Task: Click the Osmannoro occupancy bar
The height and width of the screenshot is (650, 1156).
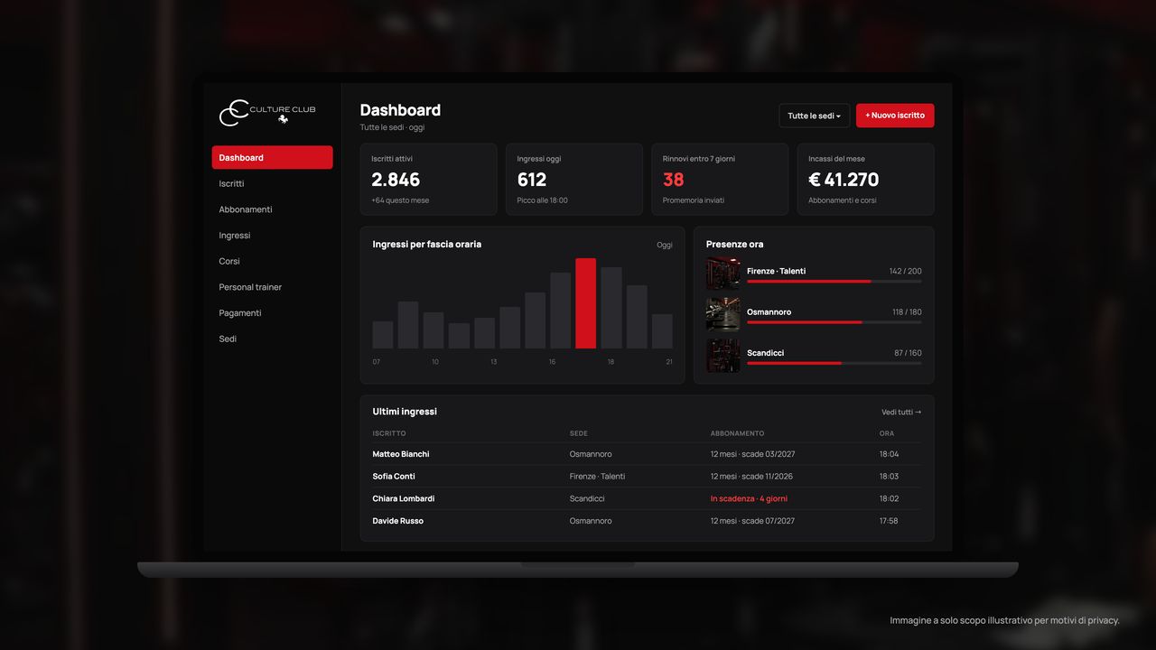Action: click(834, 322)
